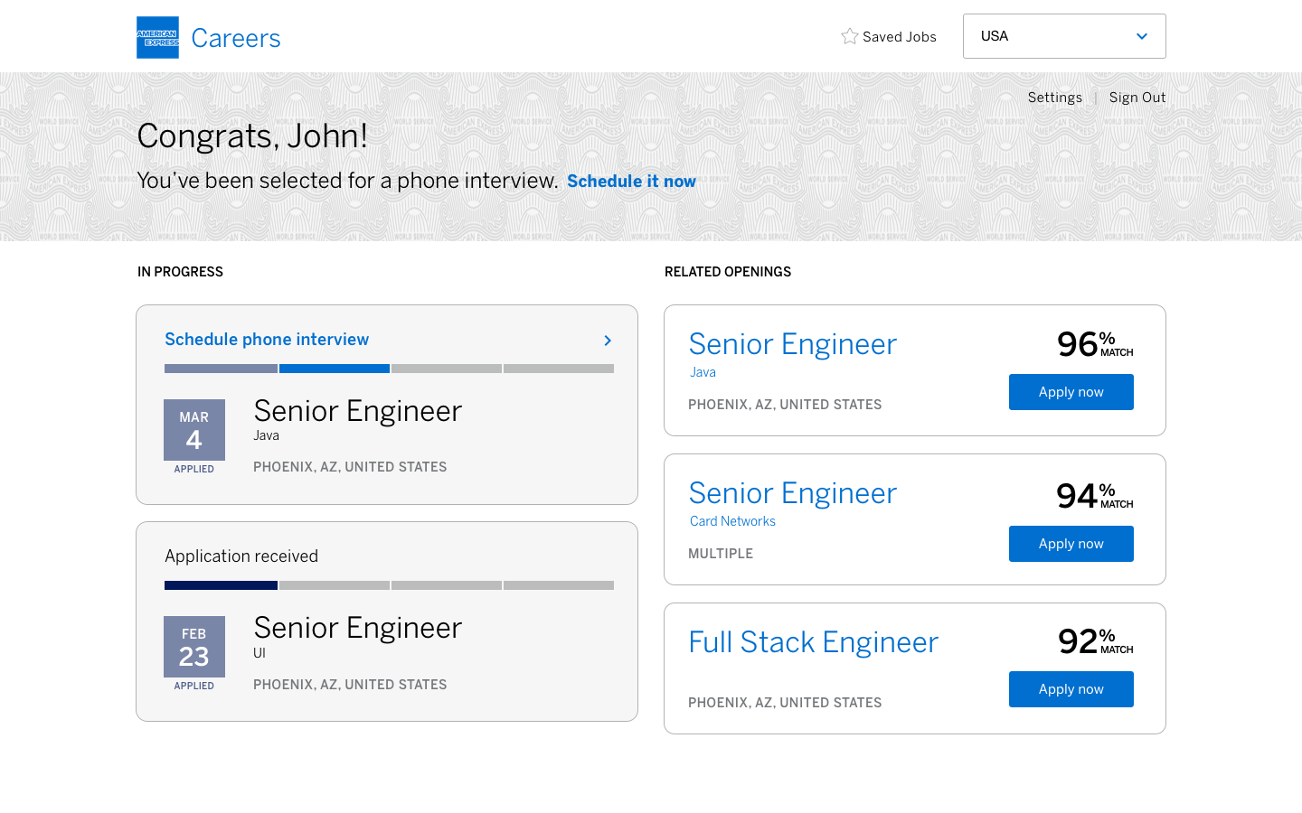Click the Java link under related Senior Engineer

click(703, 372)
